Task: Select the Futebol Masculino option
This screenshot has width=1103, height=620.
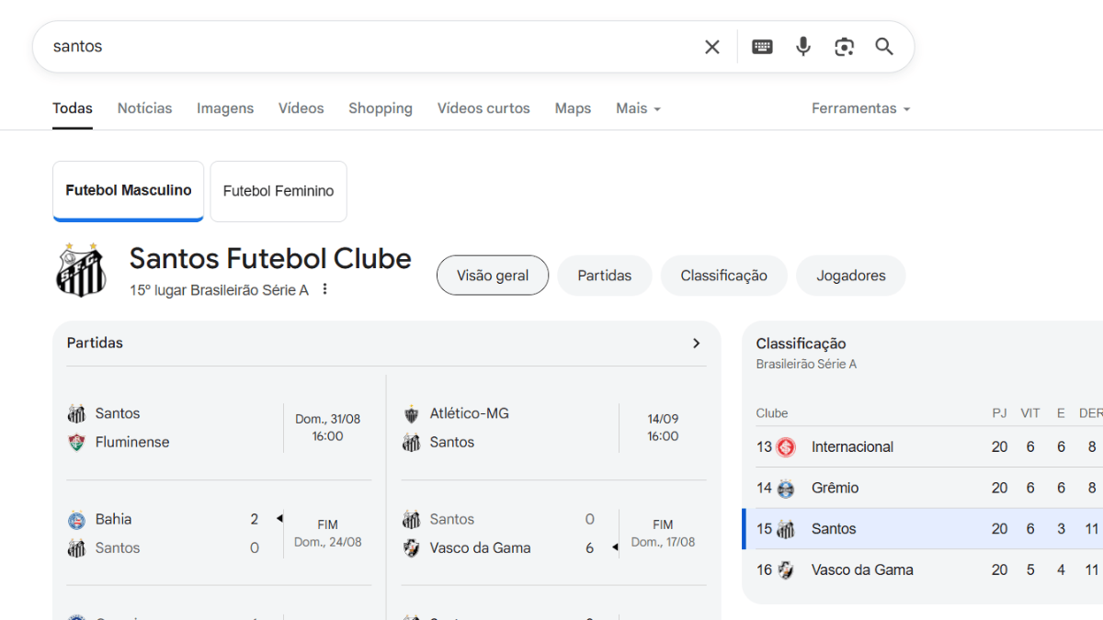Action: point(129,191)
